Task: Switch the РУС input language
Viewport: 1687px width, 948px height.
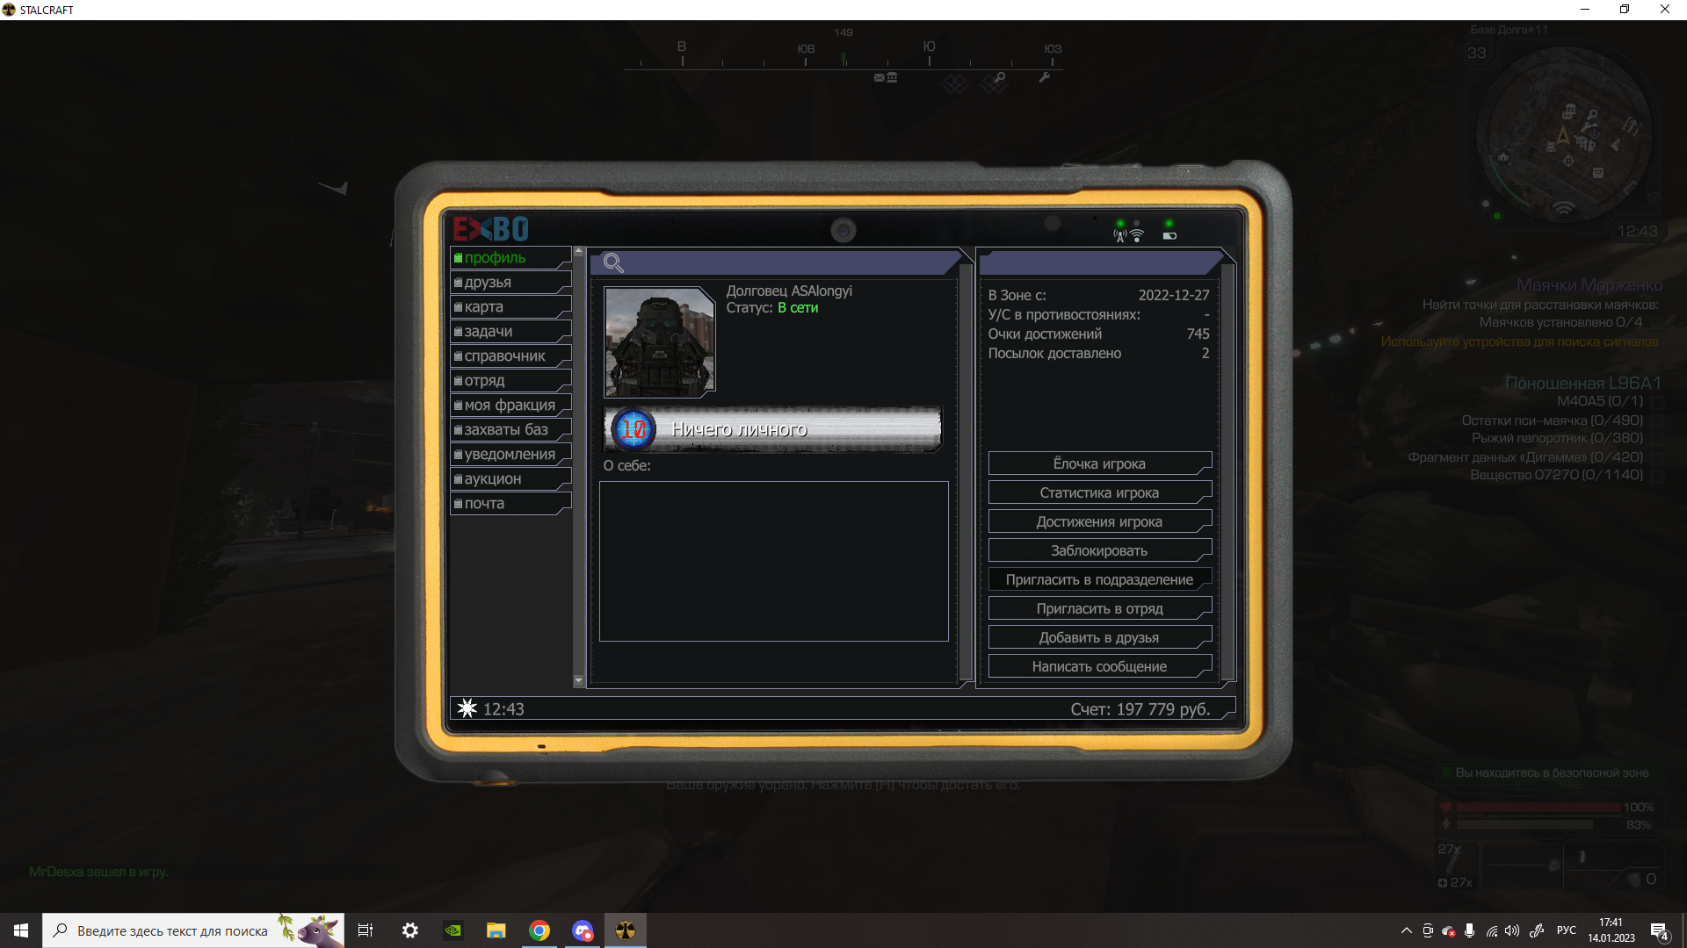Action: (1567, 930)
